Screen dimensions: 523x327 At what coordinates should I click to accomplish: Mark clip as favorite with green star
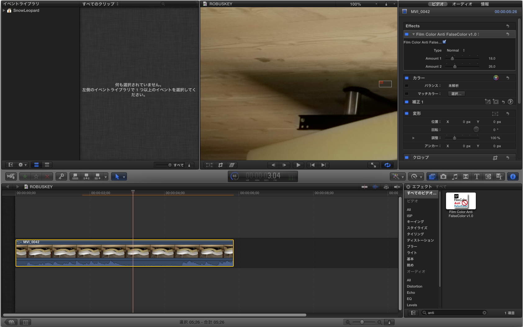tap(25, 176)
